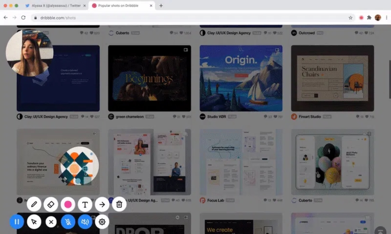Open comments on the Fireart Studio shot
This screenshot has height=234, width=391.
358,117
